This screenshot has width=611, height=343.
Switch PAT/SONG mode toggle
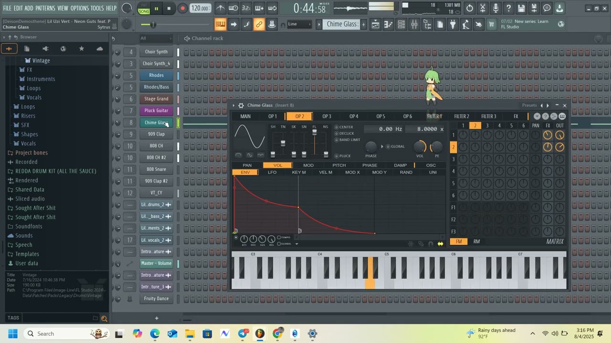[144, 8]
